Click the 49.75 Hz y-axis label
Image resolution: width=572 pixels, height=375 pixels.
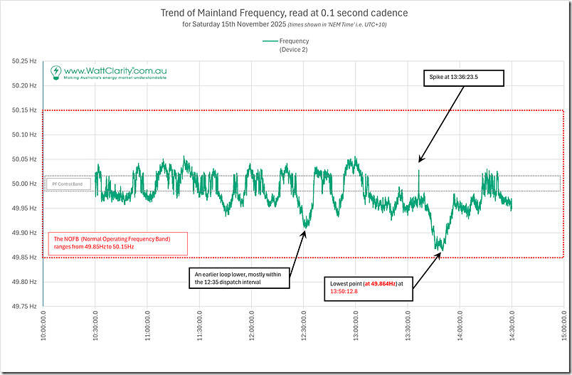click(24, 307)
